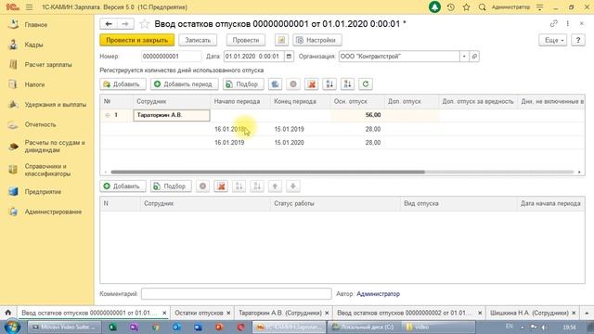Move row down in lower table
This screenshot has width=594, height=334.
click(x=293, y=186)
